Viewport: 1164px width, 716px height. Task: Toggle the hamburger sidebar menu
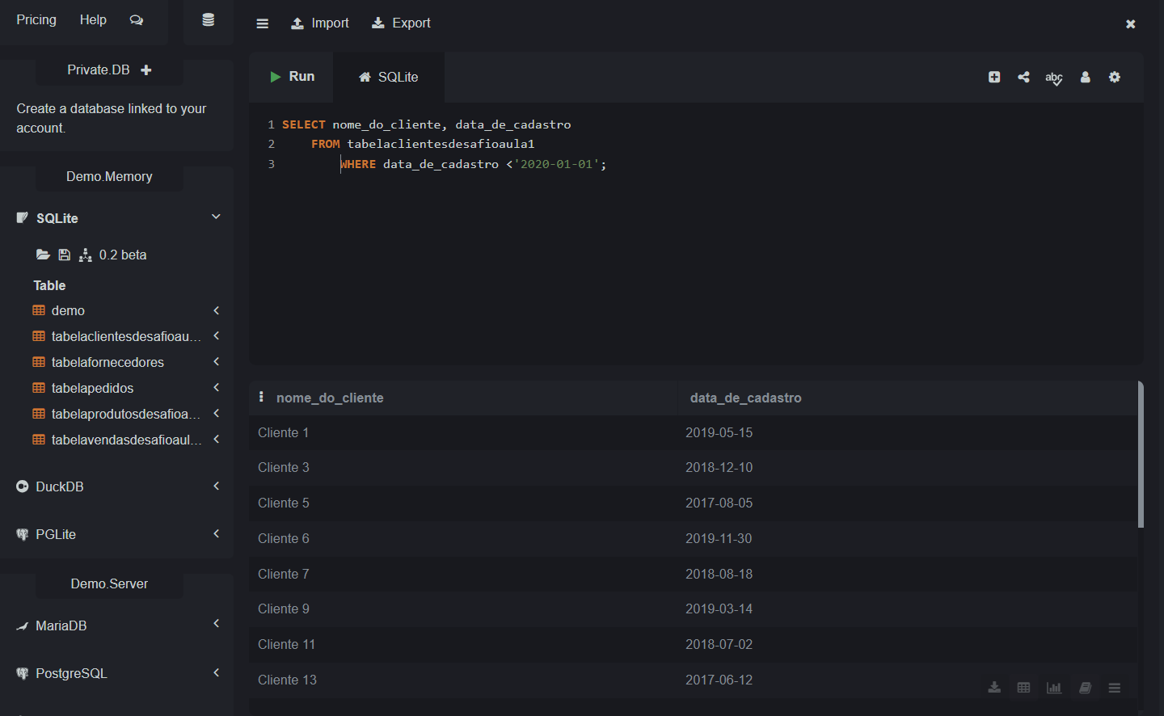[262, 23]
